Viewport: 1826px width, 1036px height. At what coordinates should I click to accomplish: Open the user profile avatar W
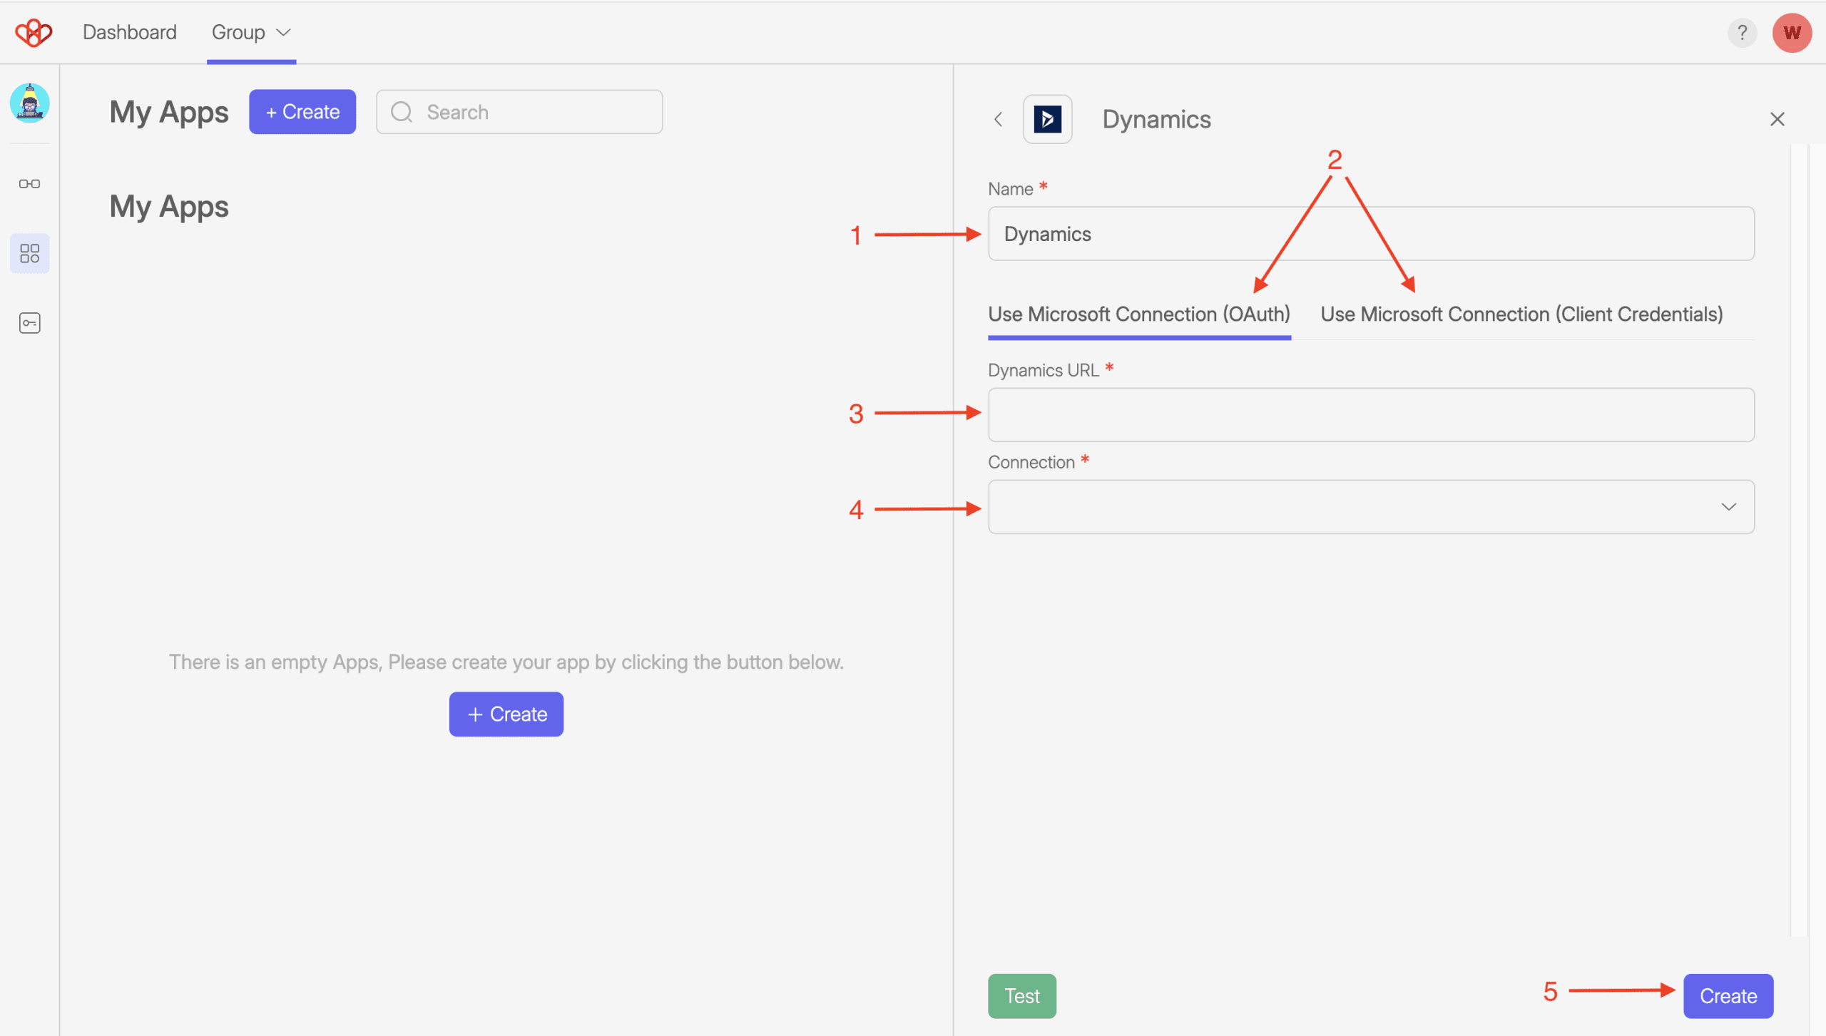1792,33
